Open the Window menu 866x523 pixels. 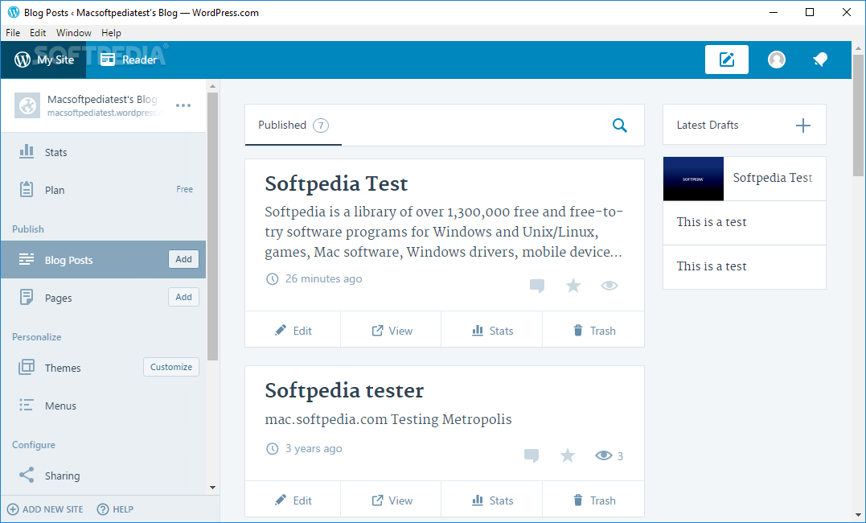(73, 33)
